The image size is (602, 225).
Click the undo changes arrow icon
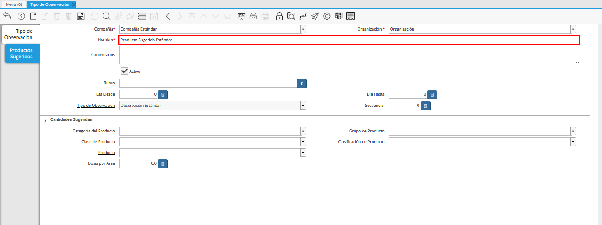[7, 16]
